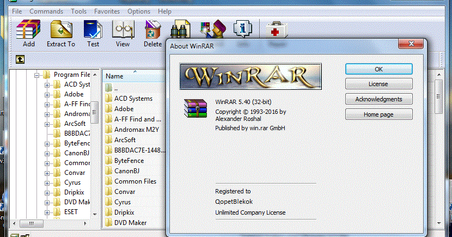
Task: Expand the ArcSoft tree node
Action: point(47,124)
